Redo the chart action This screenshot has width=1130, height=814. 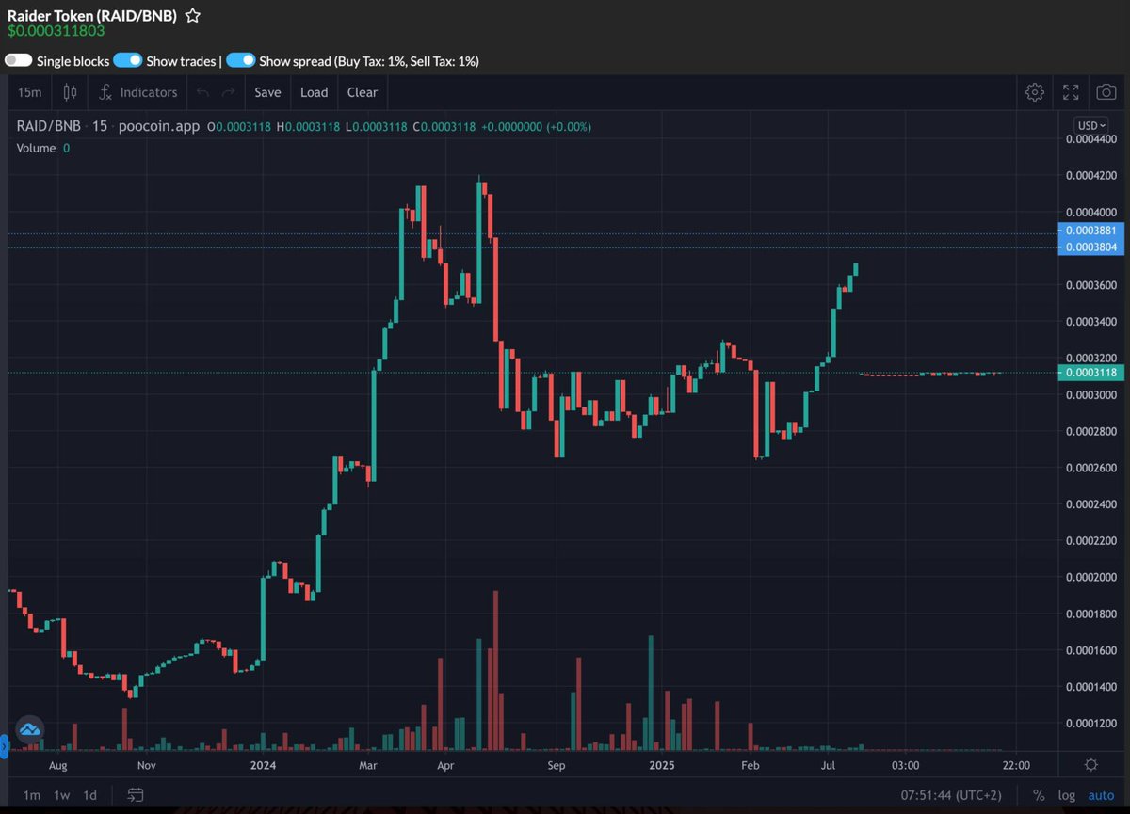(x=228, y=92)
